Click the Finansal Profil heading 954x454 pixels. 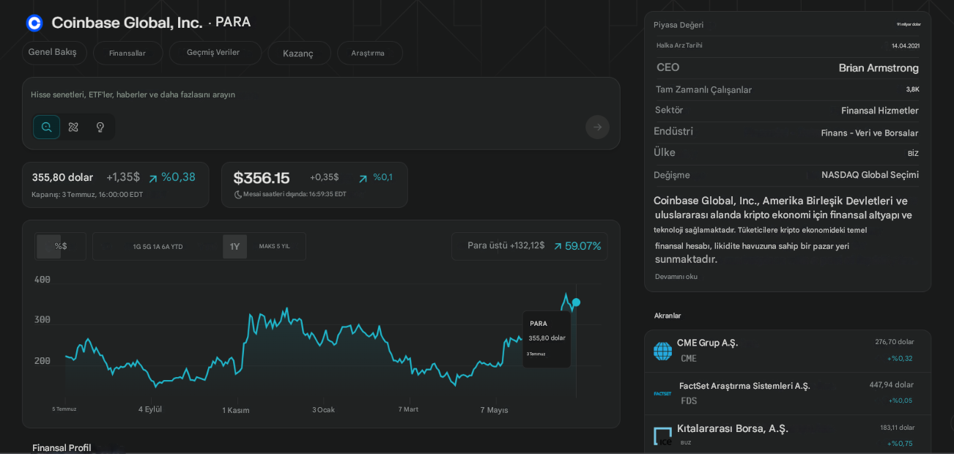[x=62, y=447]
